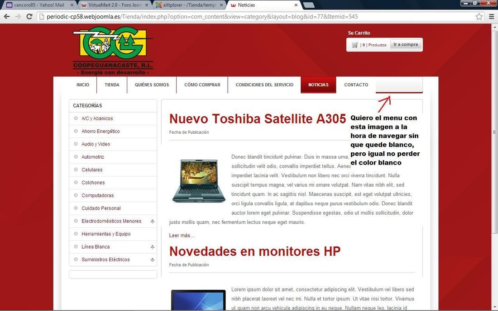Open the Ahorro Energético category

point(101,131)
